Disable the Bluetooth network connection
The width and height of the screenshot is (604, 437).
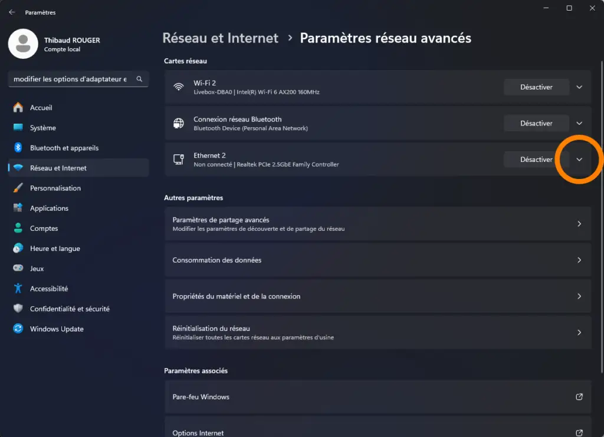(x=536, y=123)
